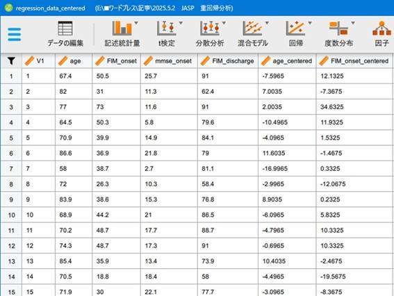The width and height of the screenshot is (394, 296).
Task: Open the 度数分布 frequencies menu
Action: [338, 34]
